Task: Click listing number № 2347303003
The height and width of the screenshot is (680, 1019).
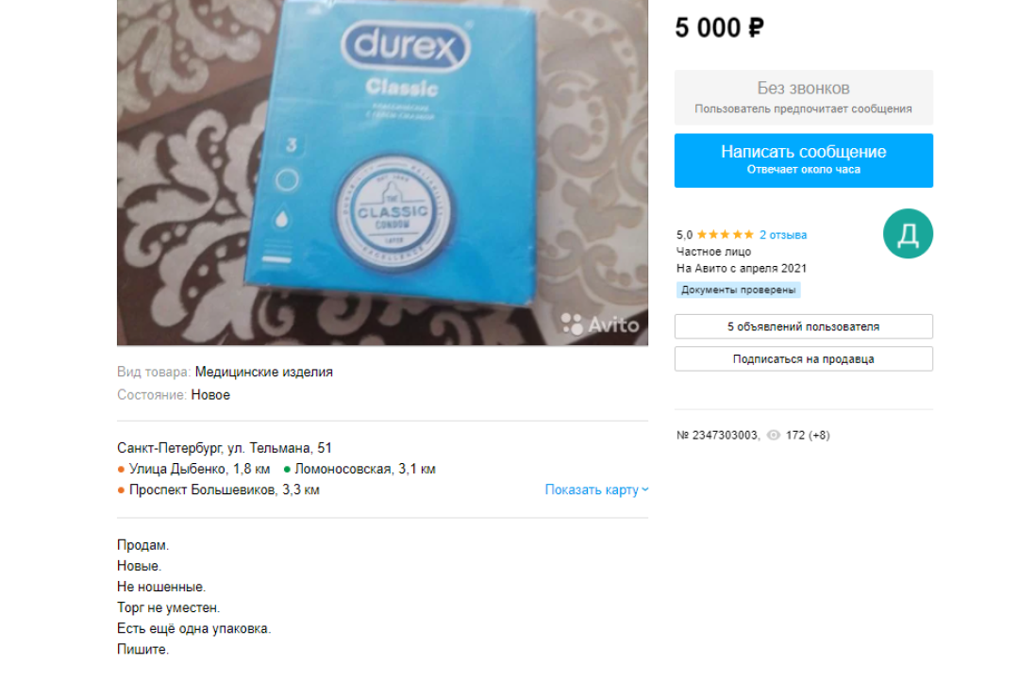Action: [x=717, y=435]
